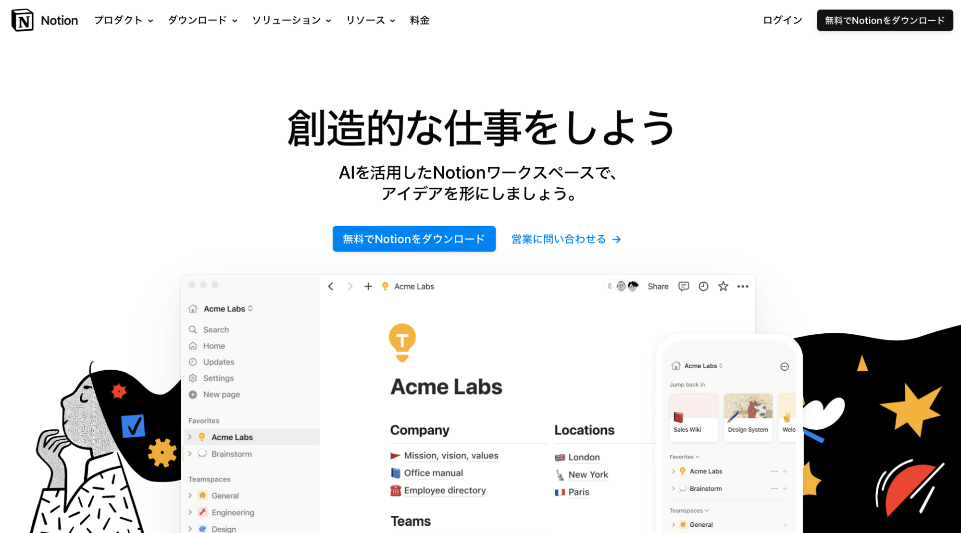961x533 pixels.
Task: Click the plus icon beside navigation arrows
Action: [x=368, y=286]
